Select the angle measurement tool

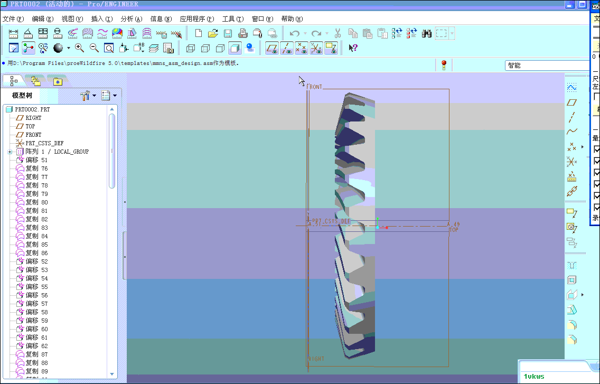click(29, 33)
